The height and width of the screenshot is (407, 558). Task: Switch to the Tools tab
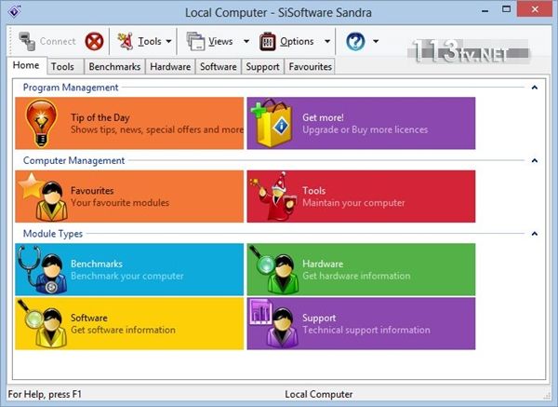pyautogui.click(x=65, y=67)
